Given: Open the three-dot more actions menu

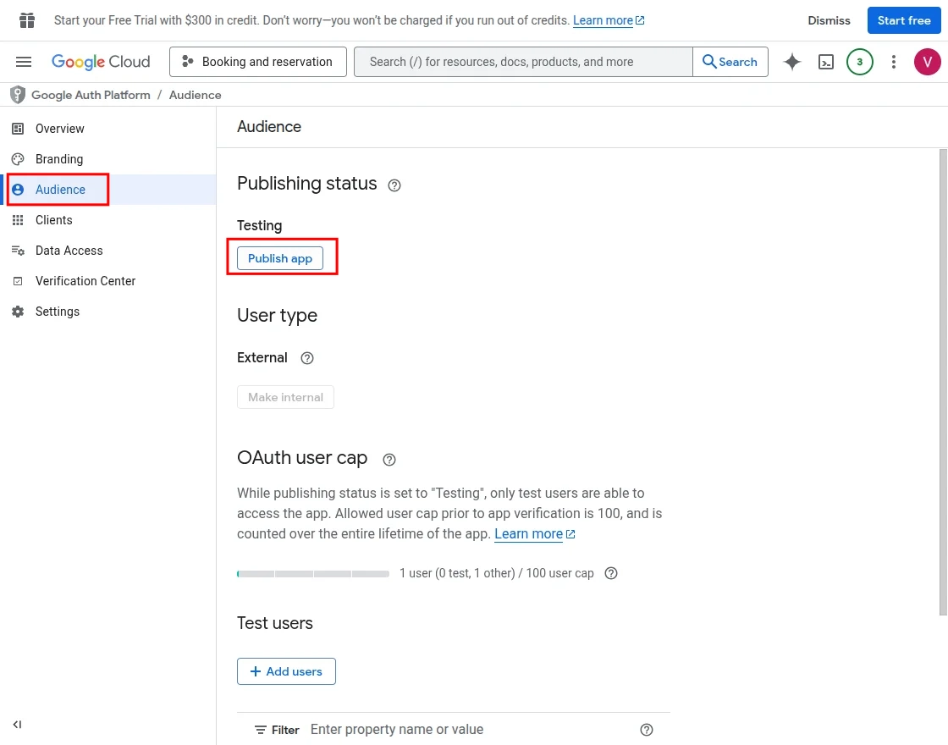Looking at the screenshot, I should tap(893, 62).
